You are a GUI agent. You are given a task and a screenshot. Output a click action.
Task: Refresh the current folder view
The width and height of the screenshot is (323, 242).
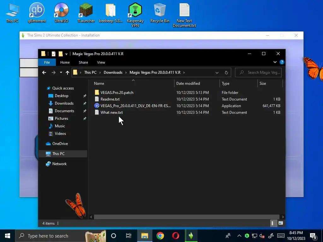pos(226,72)
